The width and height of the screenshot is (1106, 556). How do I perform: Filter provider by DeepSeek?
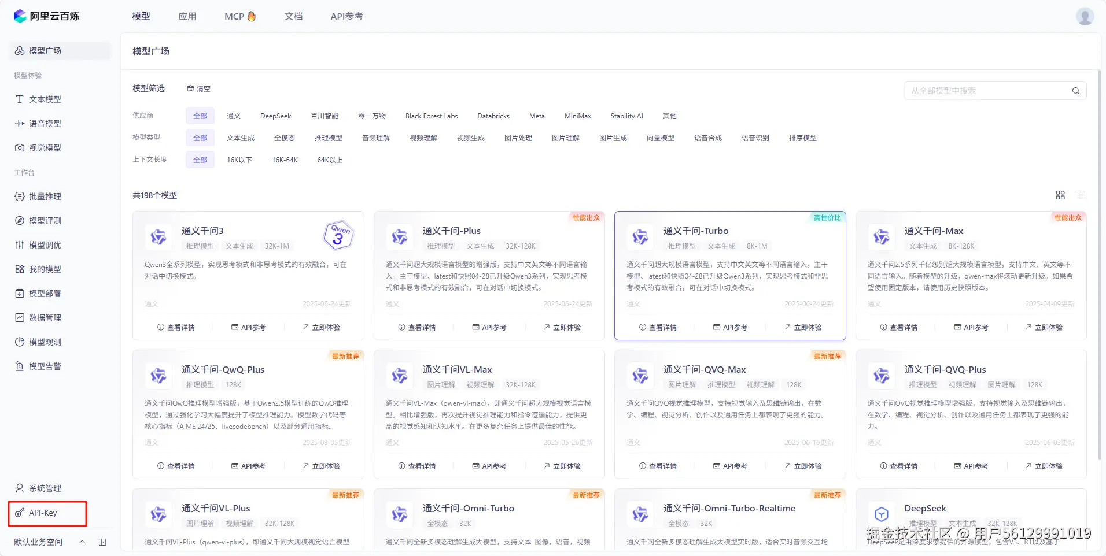276,116
